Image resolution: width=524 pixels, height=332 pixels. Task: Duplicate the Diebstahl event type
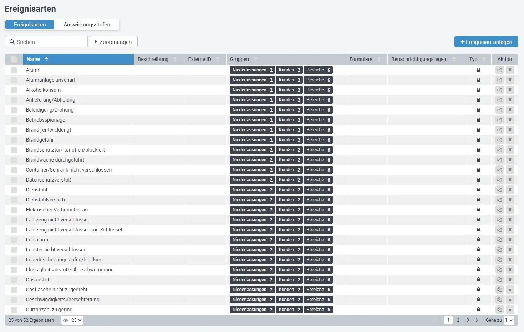click(499, 190)
